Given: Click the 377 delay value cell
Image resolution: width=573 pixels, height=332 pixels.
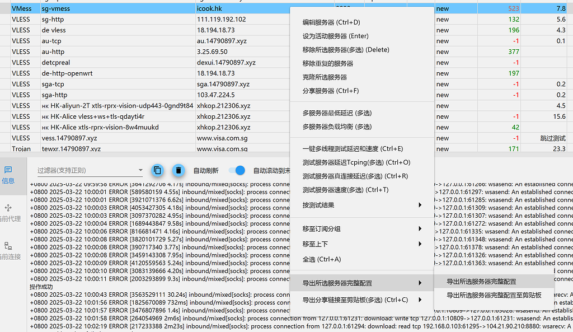Looking at the screenshot, I should tap(499, 52).
